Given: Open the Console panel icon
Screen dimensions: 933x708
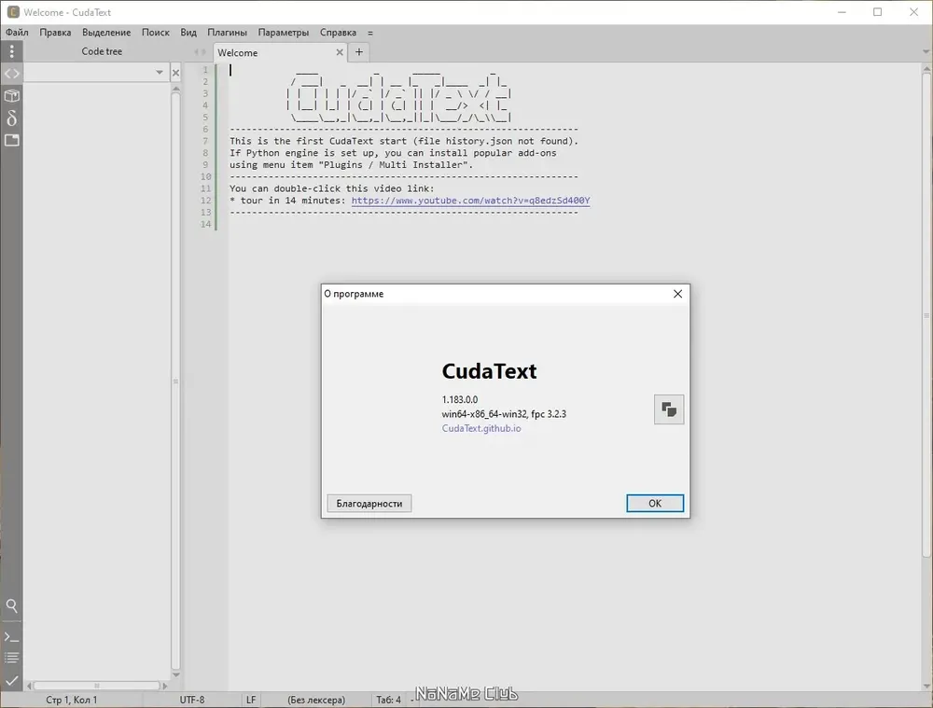Looking at the screenshot, I should pyautogui.click(x=11, y=637).
